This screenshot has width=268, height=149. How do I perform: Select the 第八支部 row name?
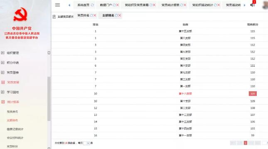[185, 38]
